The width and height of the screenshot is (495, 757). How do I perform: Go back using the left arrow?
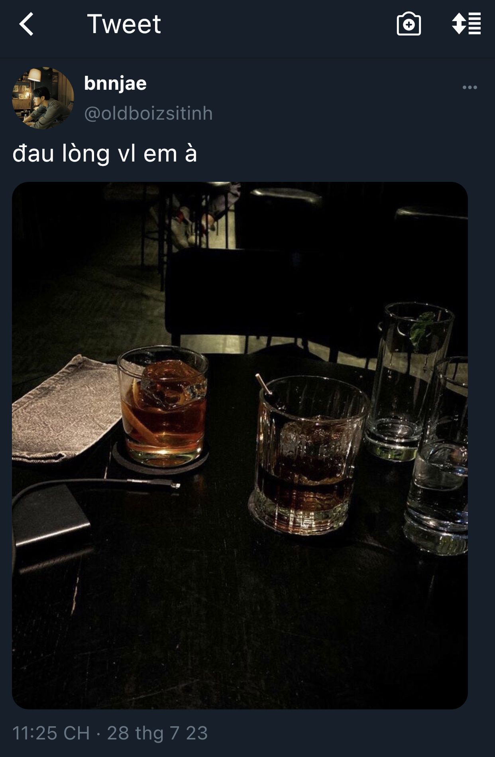[x=26, y=24]
